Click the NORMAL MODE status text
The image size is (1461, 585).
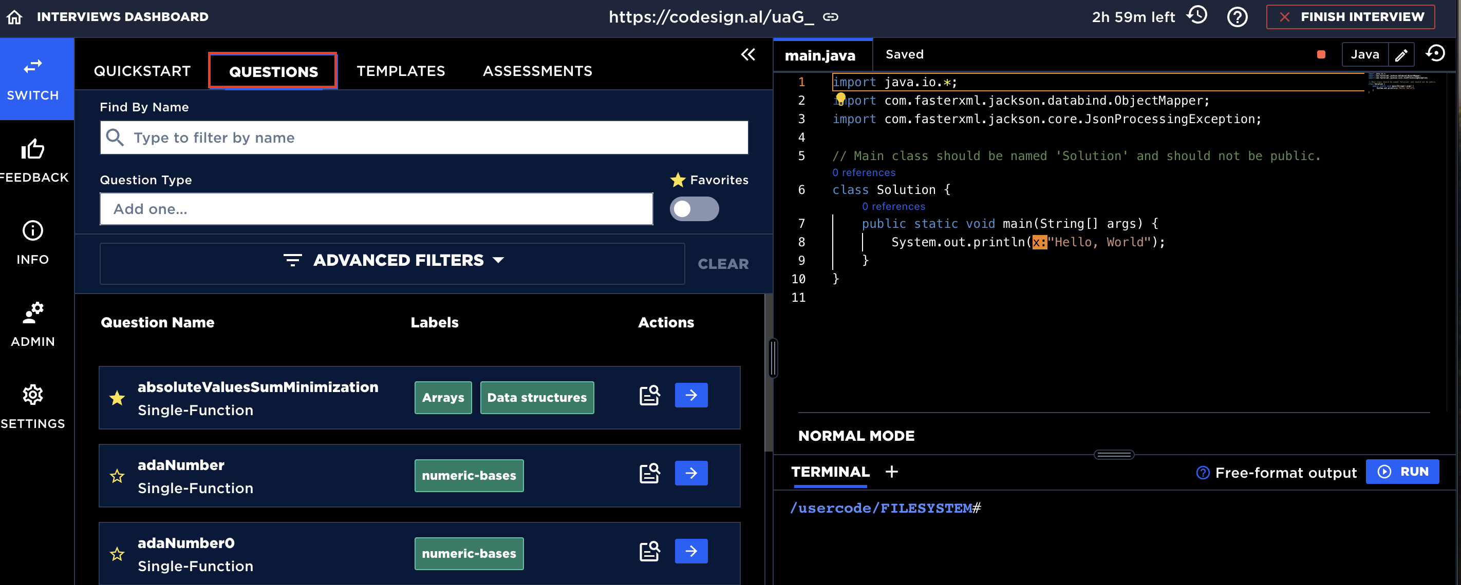coord(856,436)
